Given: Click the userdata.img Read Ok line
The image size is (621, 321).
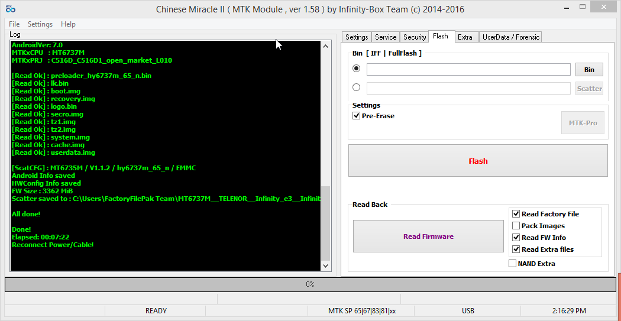Looking at the screenshot, I should pyautogui.click(x=53, y=153).
